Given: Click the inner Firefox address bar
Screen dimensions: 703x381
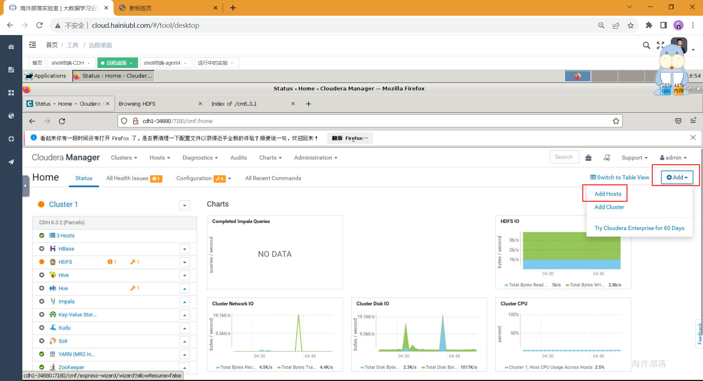Looking at the screenshot, I should click(x=370, y=121).
